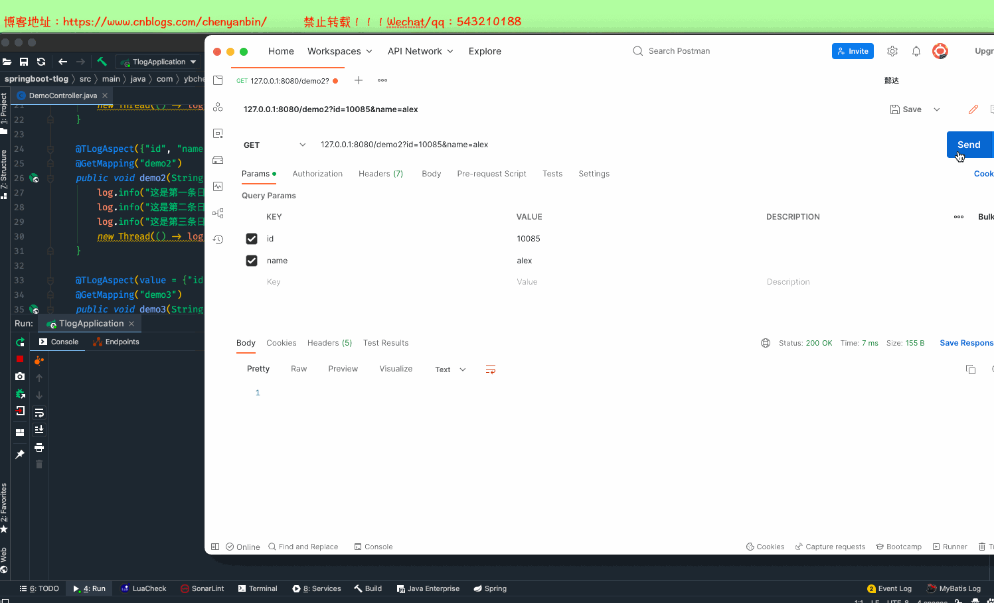The height and width of the screenshot is (603, 994).
Task: Open the Tests tab
Action: (552, 174)
